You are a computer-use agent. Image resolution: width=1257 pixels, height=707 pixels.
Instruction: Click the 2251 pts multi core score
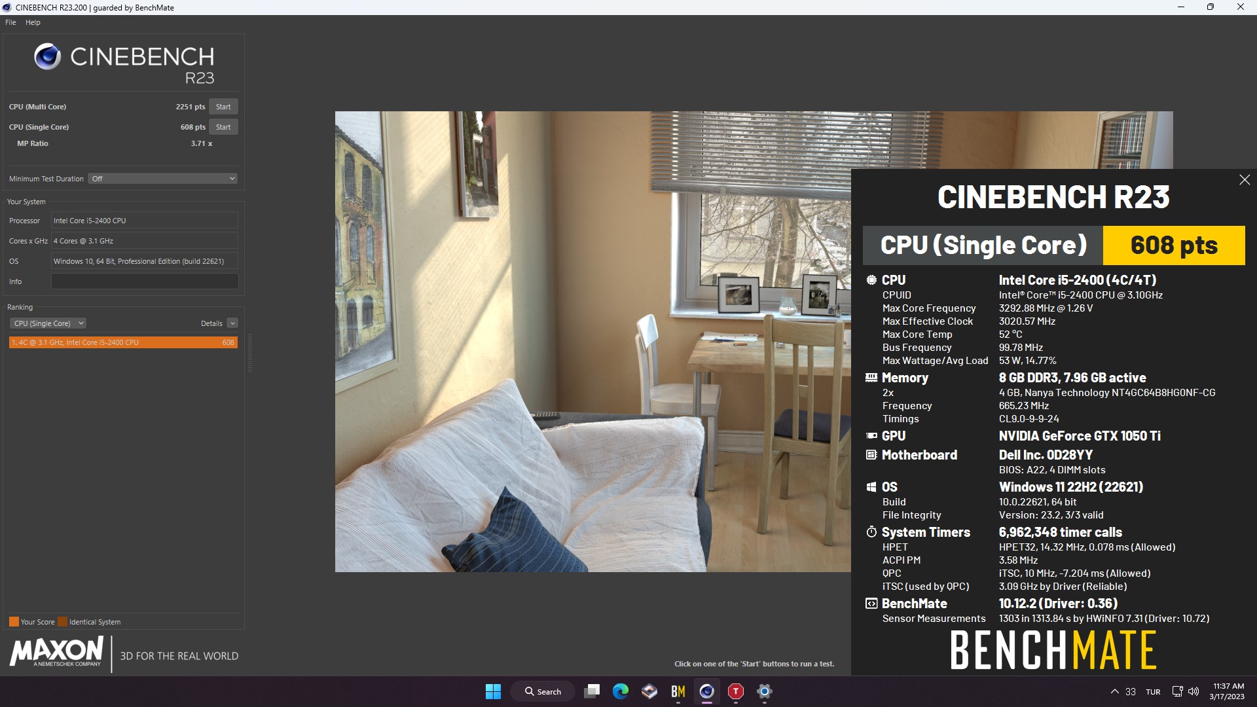pyautogui.click(x=191, y=107)
